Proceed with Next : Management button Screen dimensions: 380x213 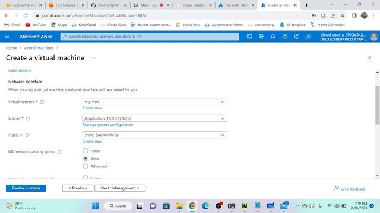120,188
